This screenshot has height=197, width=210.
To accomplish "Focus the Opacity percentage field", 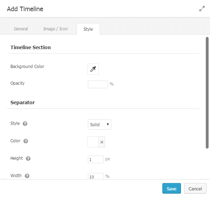I will [x=98, y=84].
